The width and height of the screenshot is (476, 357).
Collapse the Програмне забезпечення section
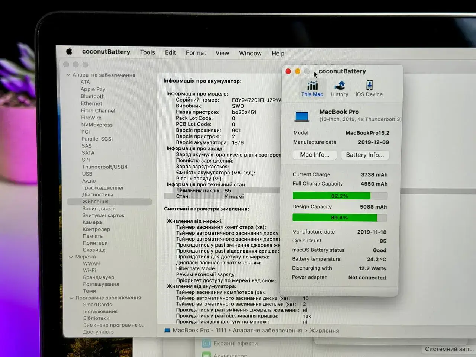click(x=71, y=298)
